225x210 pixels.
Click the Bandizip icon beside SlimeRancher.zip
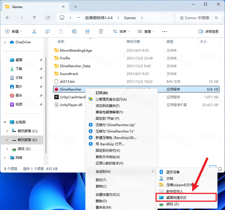point(91,125)
